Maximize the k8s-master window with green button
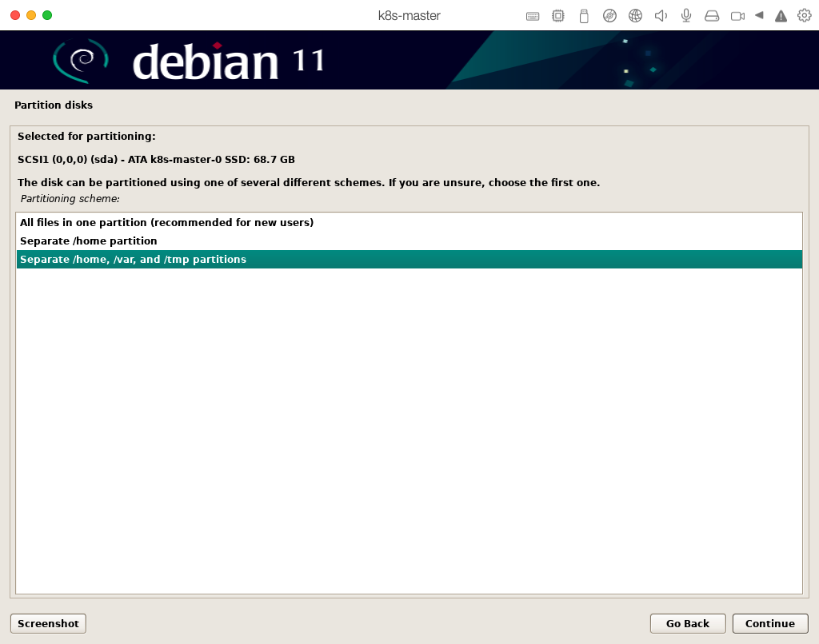Image resolution: width=819 pixels, height=644 pixels. (x=47, y=15)
